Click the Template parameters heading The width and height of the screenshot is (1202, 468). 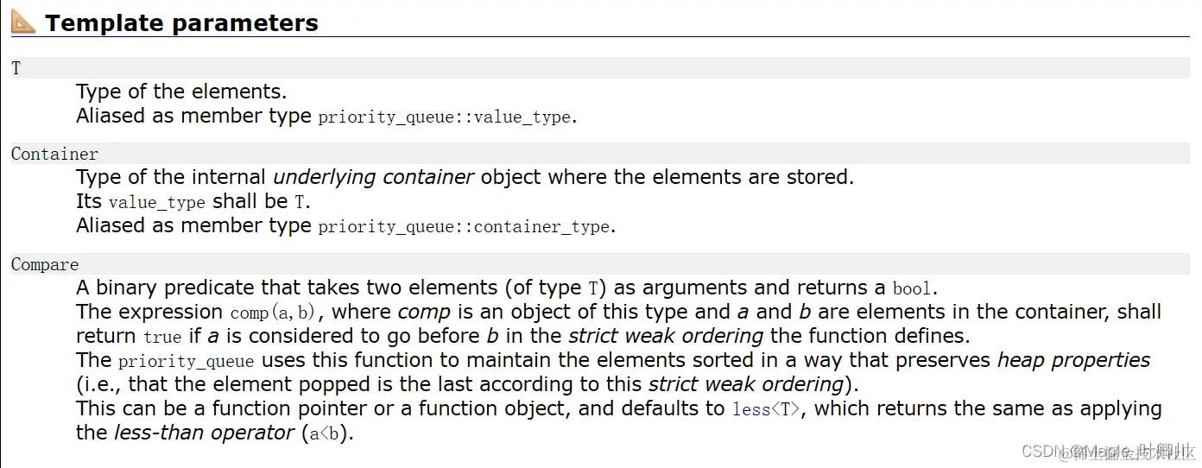point(181,23)
